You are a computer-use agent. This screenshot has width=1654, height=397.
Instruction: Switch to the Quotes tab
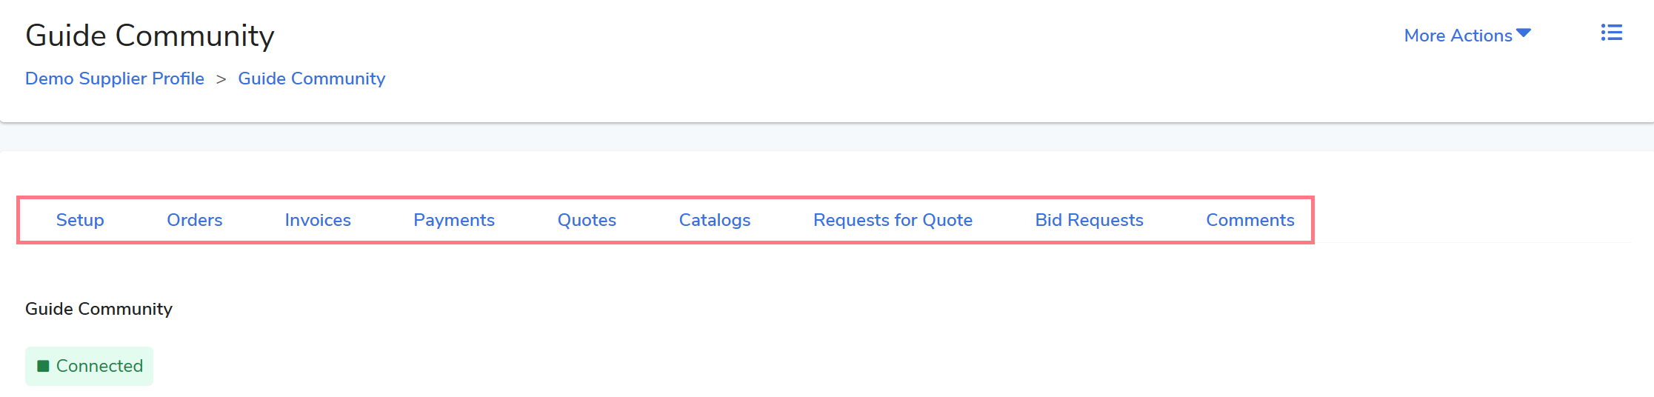[x=587, y=220]
